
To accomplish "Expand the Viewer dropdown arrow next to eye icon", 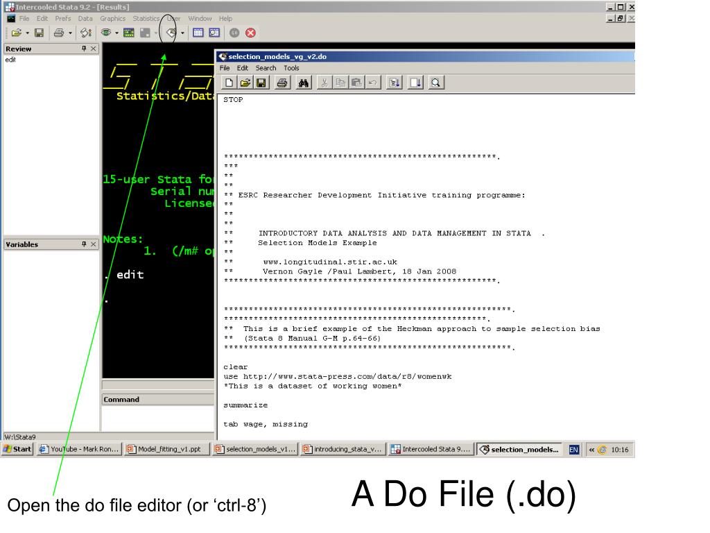I will 116,33.
